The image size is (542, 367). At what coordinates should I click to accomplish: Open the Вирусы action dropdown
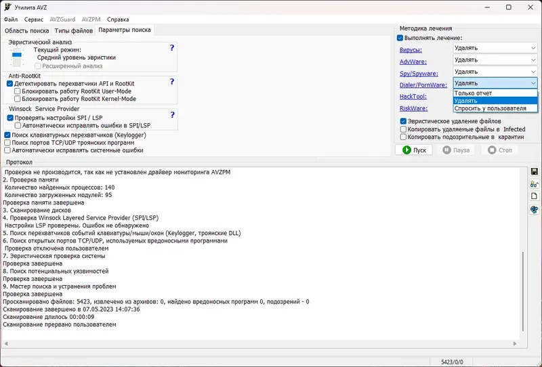495,48
